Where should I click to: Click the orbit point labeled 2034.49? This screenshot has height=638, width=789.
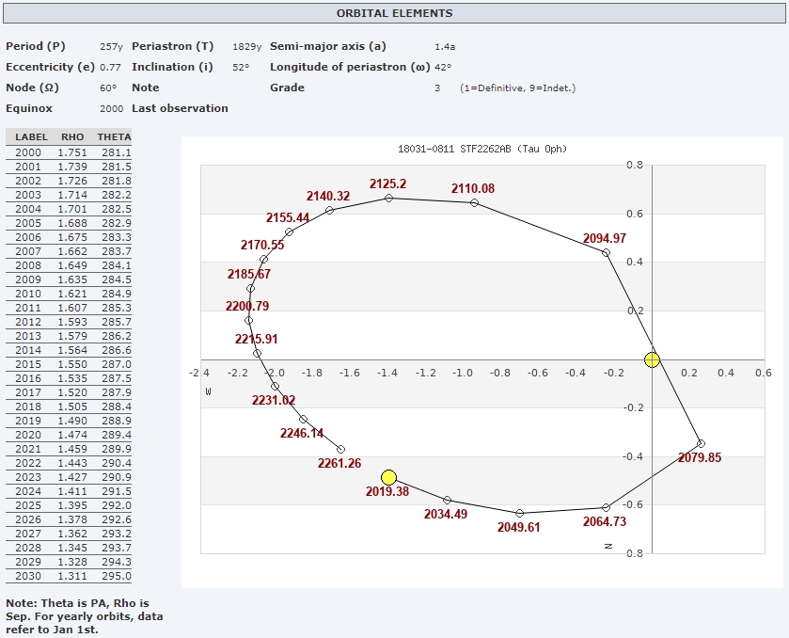[447, 500]
